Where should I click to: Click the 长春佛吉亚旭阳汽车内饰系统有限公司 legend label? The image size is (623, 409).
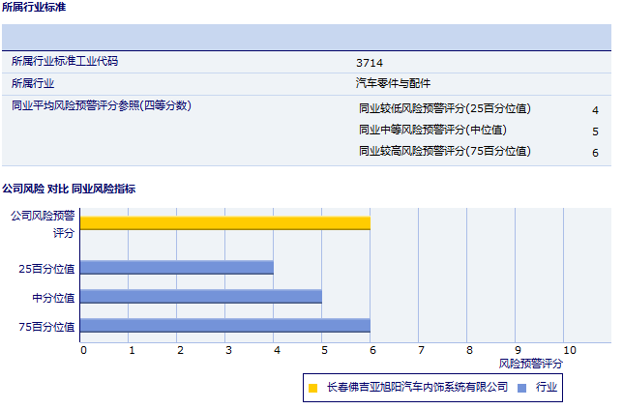417,387
